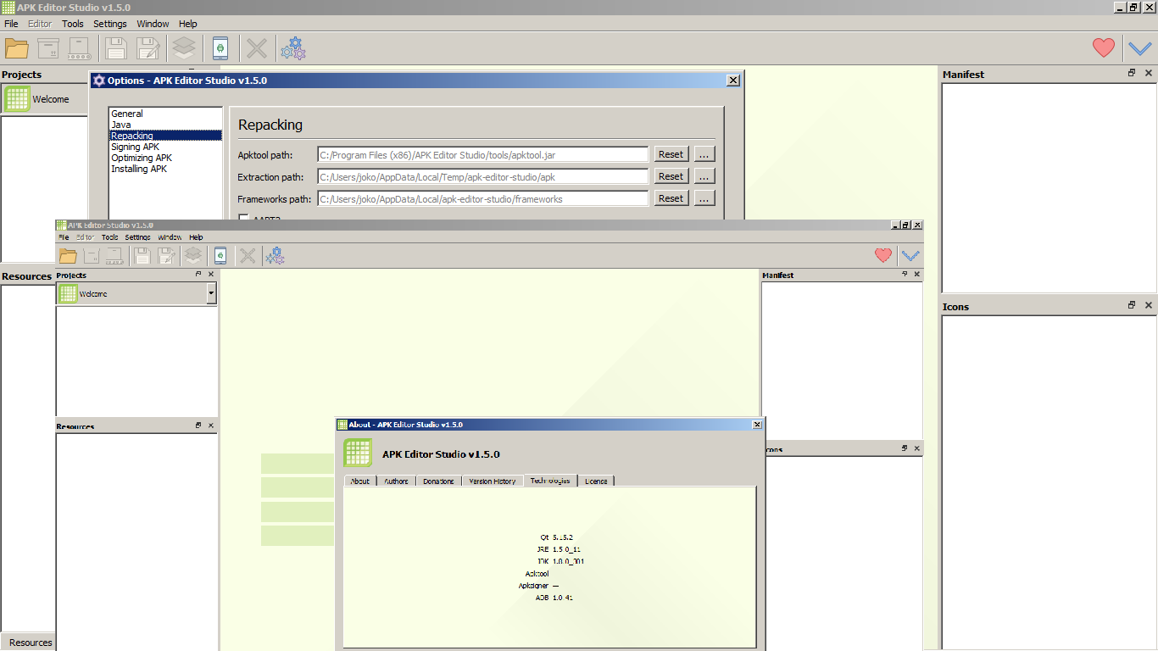Click the Frameworks path input field
Viewport: 1158px width, 651px height.
click(483, 198)
